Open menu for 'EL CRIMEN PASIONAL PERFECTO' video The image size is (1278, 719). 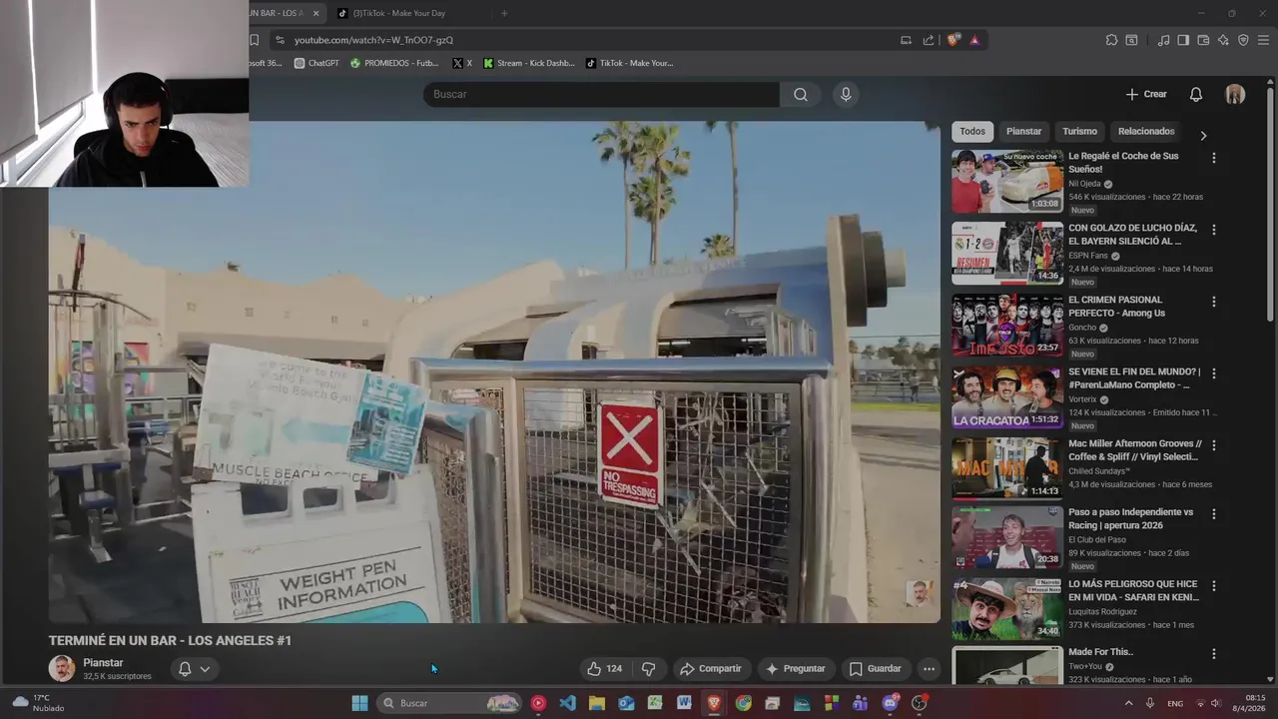[1214, 302]
